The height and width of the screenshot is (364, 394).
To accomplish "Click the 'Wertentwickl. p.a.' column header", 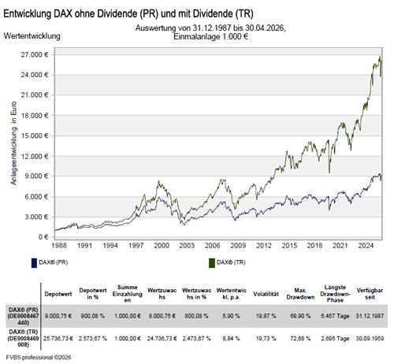I will tap(232, 294).
